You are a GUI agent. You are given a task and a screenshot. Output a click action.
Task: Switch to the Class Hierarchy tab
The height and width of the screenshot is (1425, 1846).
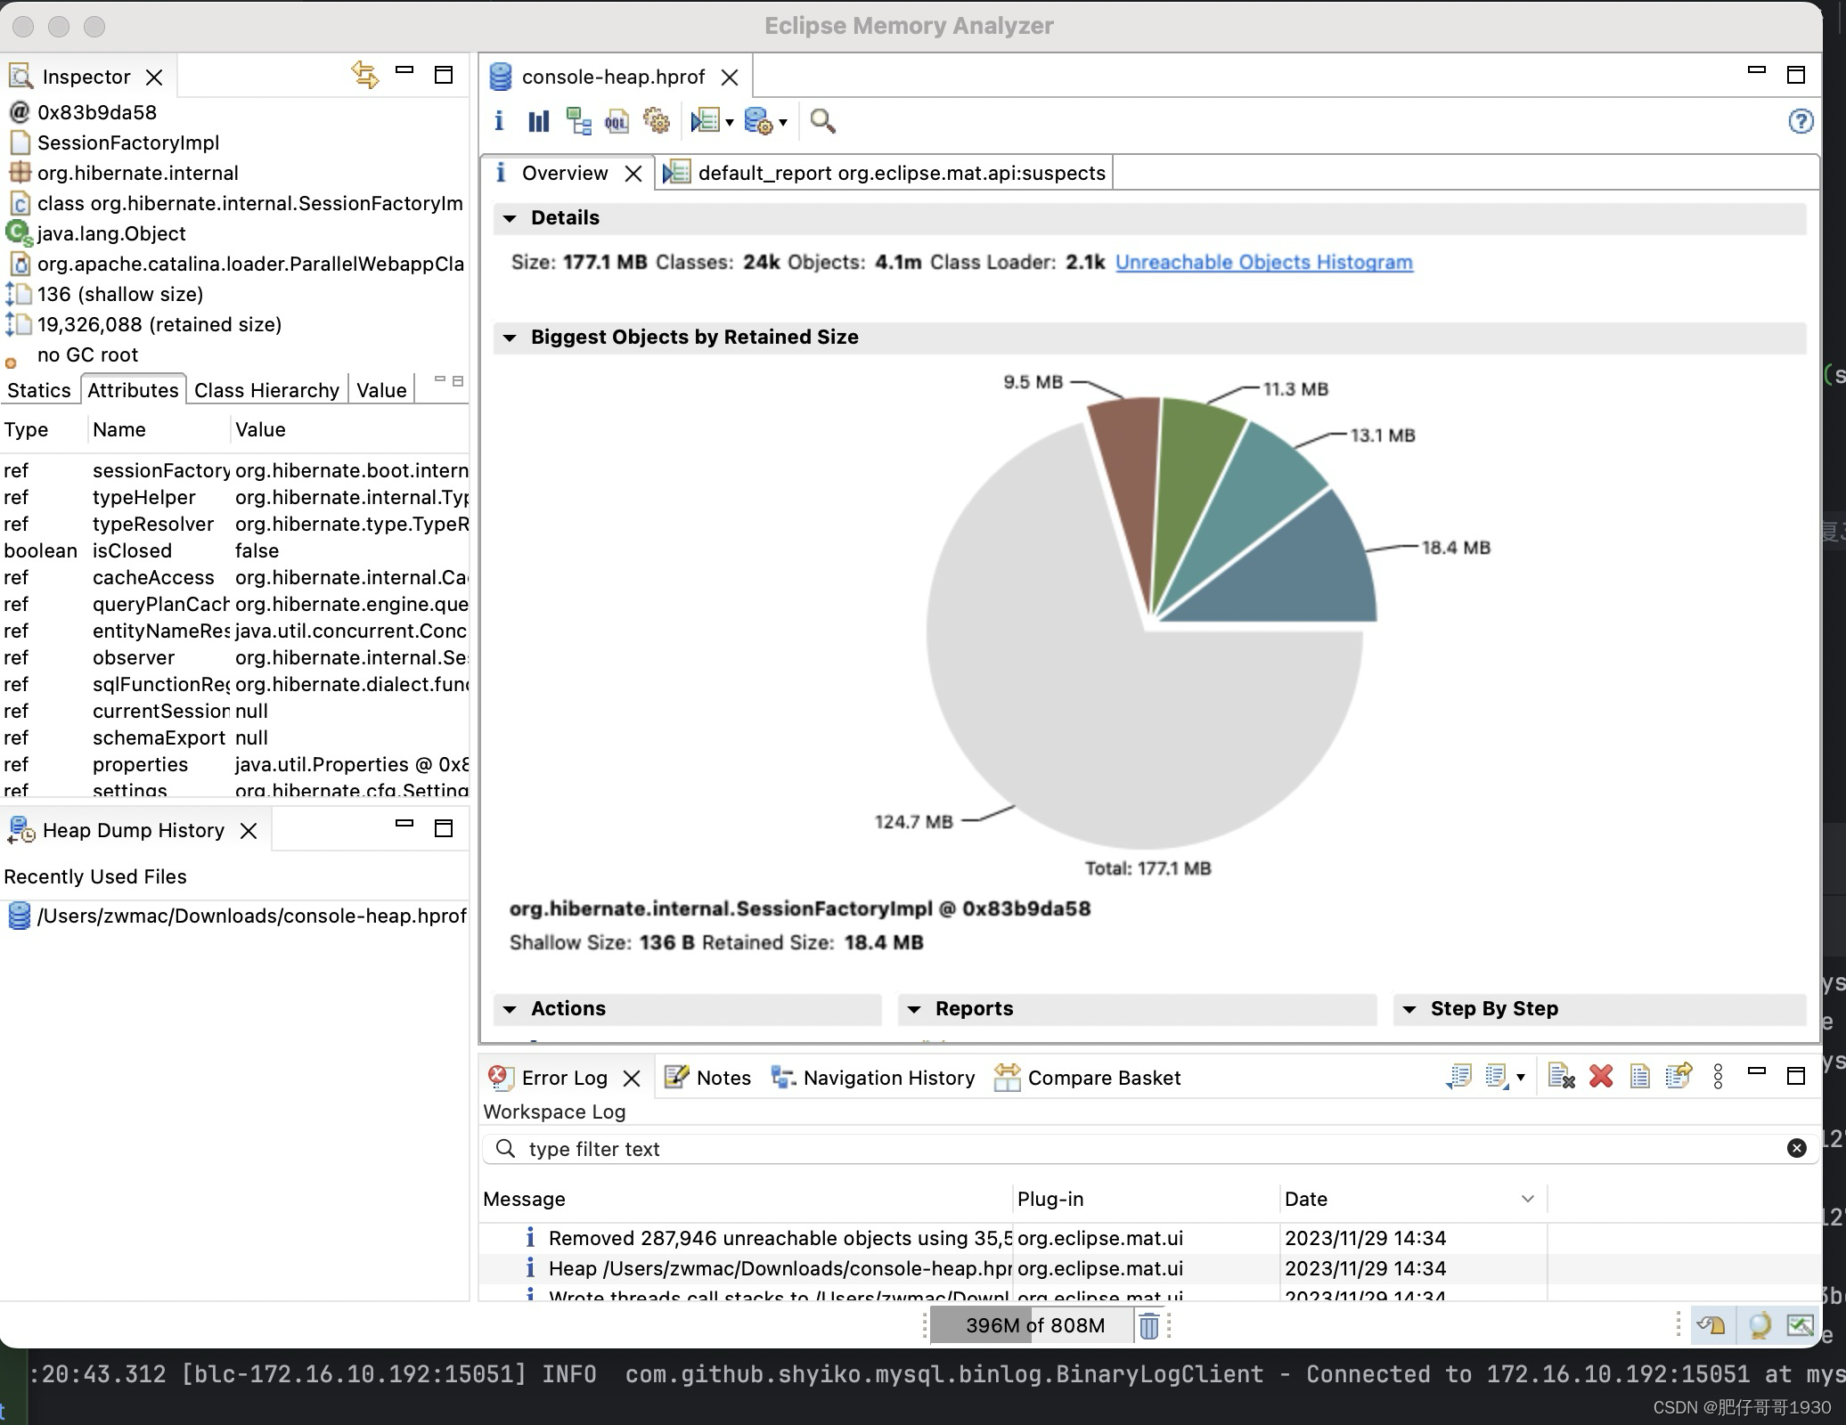point(266,390)
